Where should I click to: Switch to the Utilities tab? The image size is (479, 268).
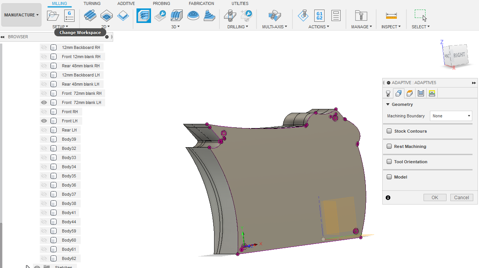(240, 3)
